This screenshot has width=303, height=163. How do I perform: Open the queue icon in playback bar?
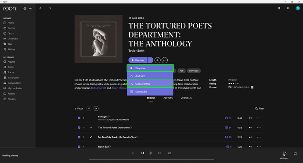170,153
